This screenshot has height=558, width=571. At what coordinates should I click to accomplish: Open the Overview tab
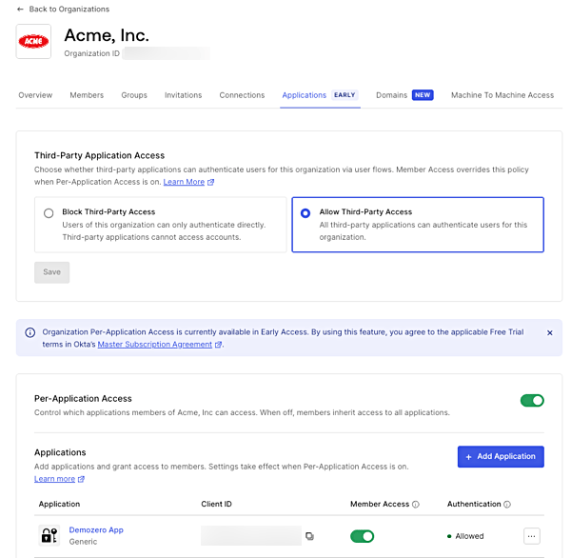tap(35, 95)
